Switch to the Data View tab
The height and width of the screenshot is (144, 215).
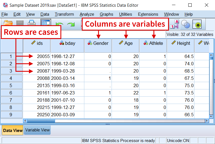(13, 130)
